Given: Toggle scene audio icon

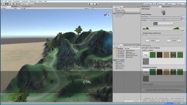Looking at the screenshot, I should coord(22,8).
